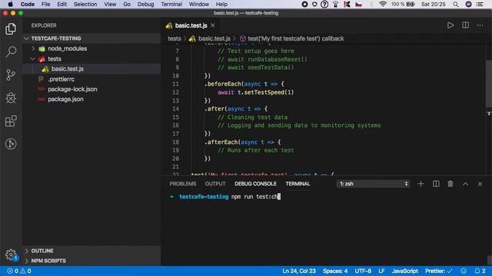Open the View menu

pyautogui.click(x=110, y=5)
